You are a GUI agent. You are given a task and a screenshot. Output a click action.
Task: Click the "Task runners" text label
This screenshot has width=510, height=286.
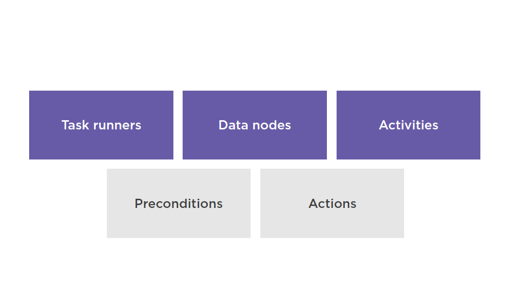tap(101, 126)
